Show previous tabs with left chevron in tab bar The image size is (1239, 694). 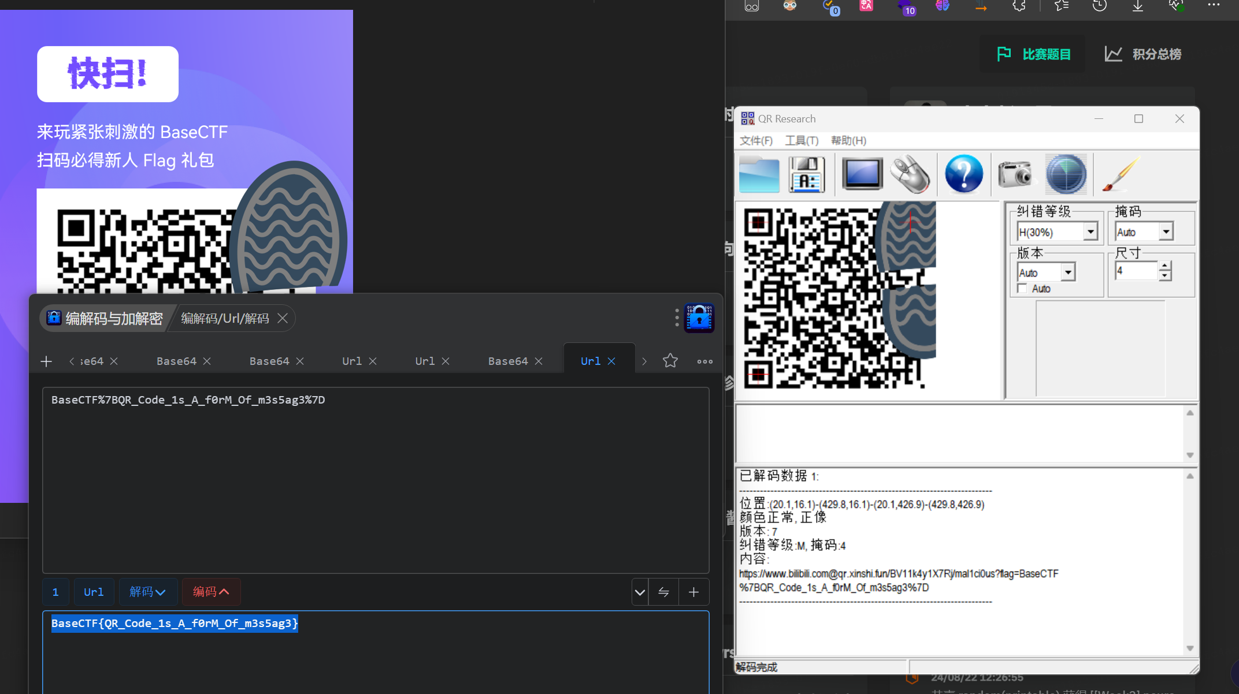72,361
